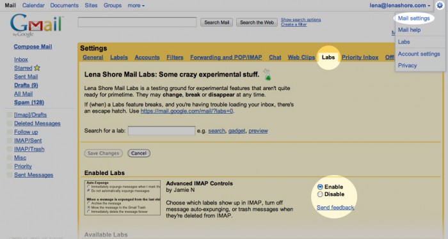Click Create a filter link

point(294,24)
